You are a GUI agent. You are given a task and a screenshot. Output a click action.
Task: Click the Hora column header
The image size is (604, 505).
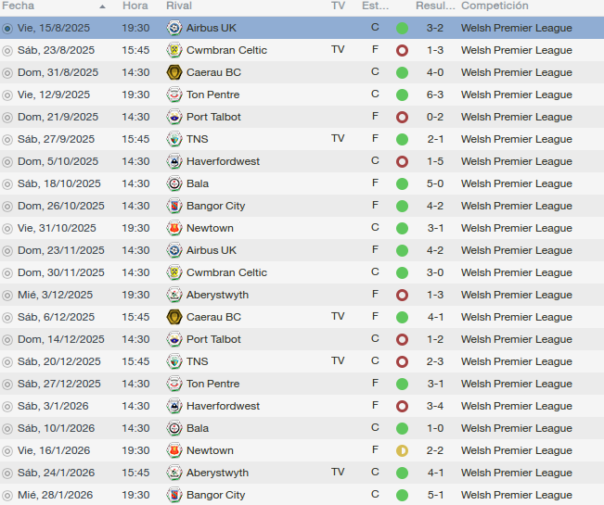(135, 6)
